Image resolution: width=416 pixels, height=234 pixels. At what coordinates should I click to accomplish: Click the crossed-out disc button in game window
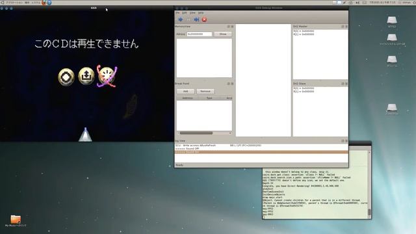tap(107, 76)
